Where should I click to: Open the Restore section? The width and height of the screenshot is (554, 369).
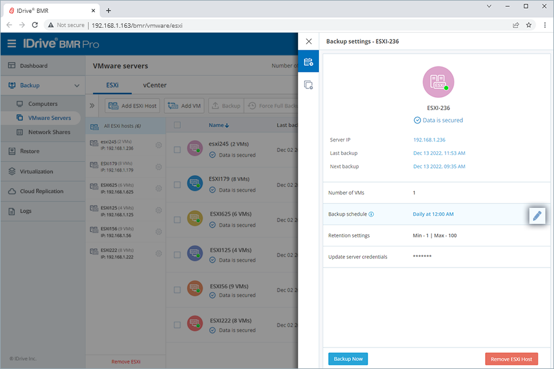point(42,151)
